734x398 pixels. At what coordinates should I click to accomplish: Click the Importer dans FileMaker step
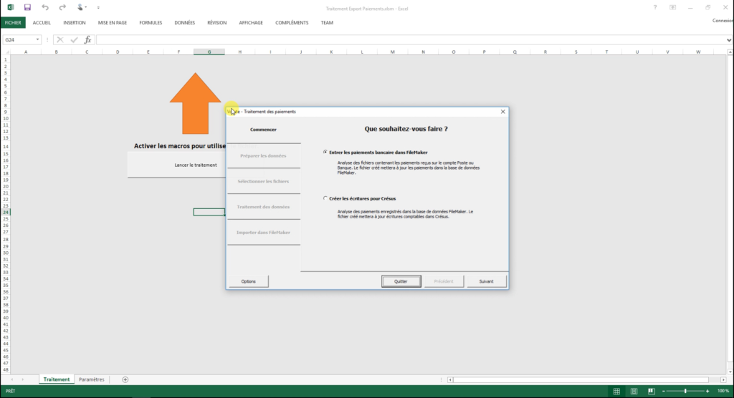click(x=264, y=233)
